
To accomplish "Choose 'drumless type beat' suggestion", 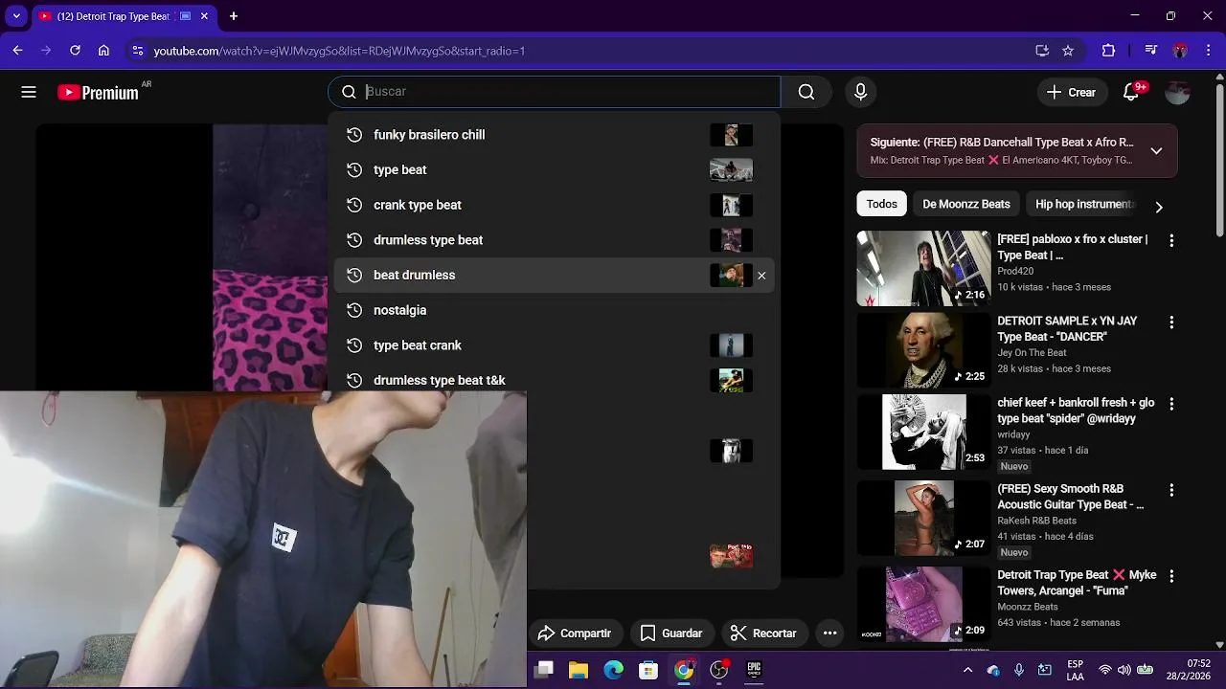I will pyautogui.click(x=555, y=240).
